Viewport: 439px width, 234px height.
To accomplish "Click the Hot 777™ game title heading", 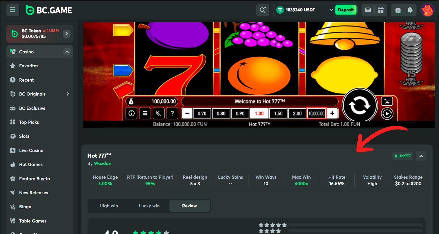I will click(x=99, y=156).
